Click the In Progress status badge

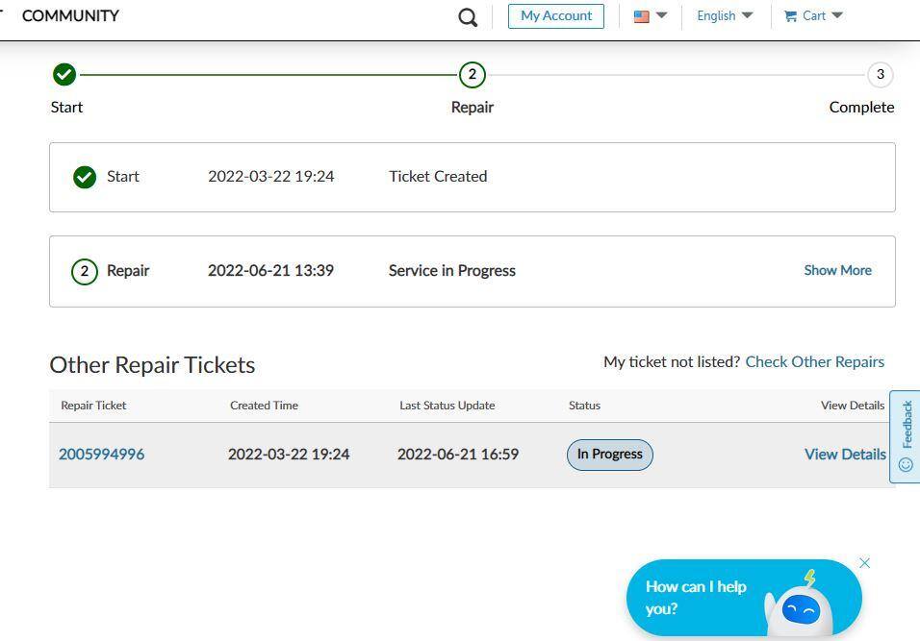coord(610,455)
